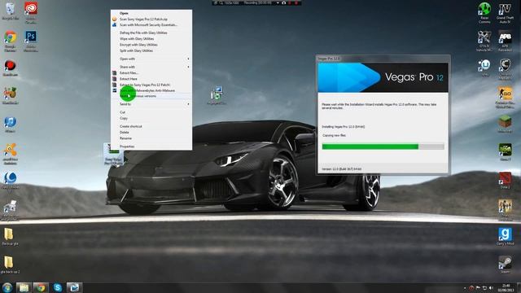
Task: Click the recording toolbar at screen top
Action: tap(256, 2)
